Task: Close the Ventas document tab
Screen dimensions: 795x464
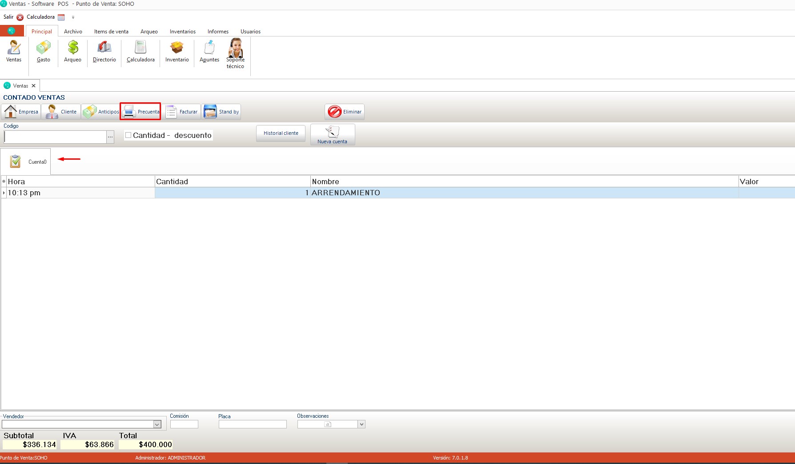Action: pos(33,86)
